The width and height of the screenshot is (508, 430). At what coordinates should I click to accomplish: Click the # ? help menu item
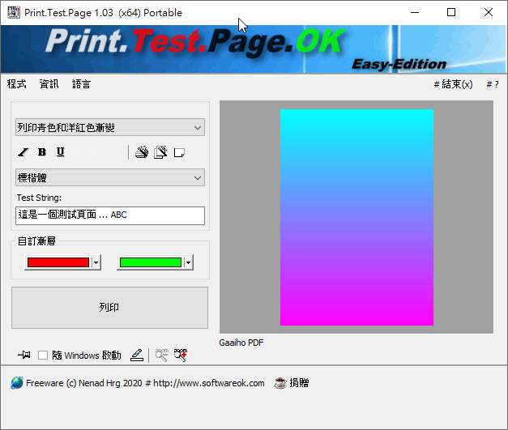click(x=493, y=84)
